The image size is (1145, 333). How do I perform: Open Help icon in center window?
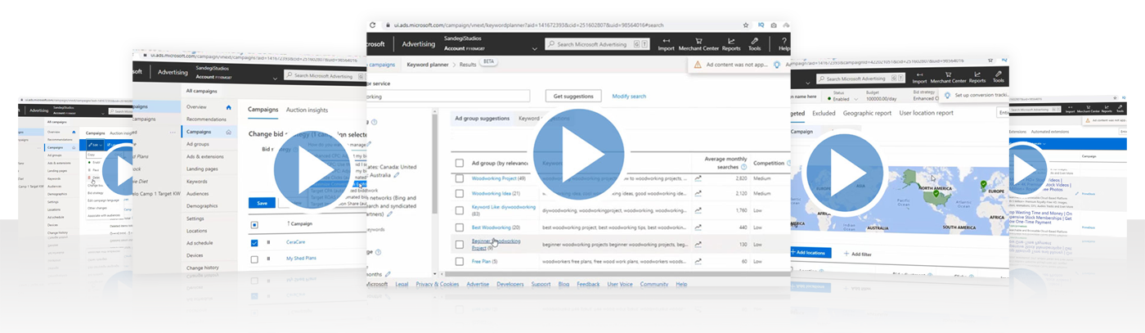click(x=784, y=44)
